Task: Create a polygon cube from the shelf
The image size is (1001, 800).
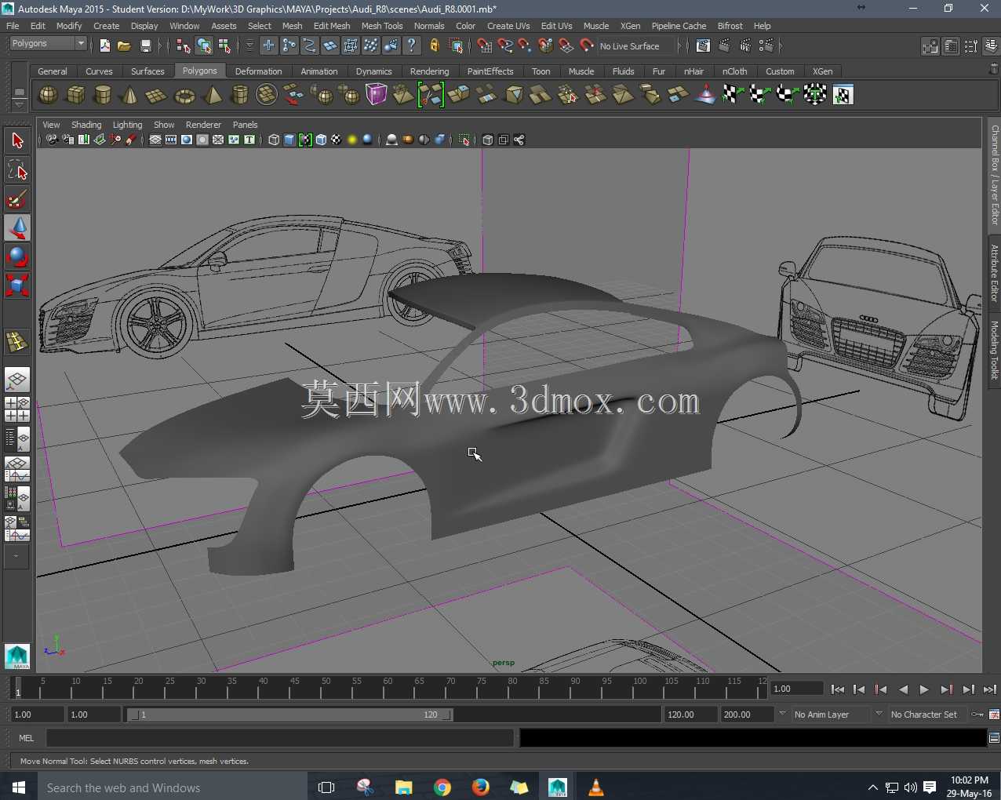Action: click(x=76, y=95)
